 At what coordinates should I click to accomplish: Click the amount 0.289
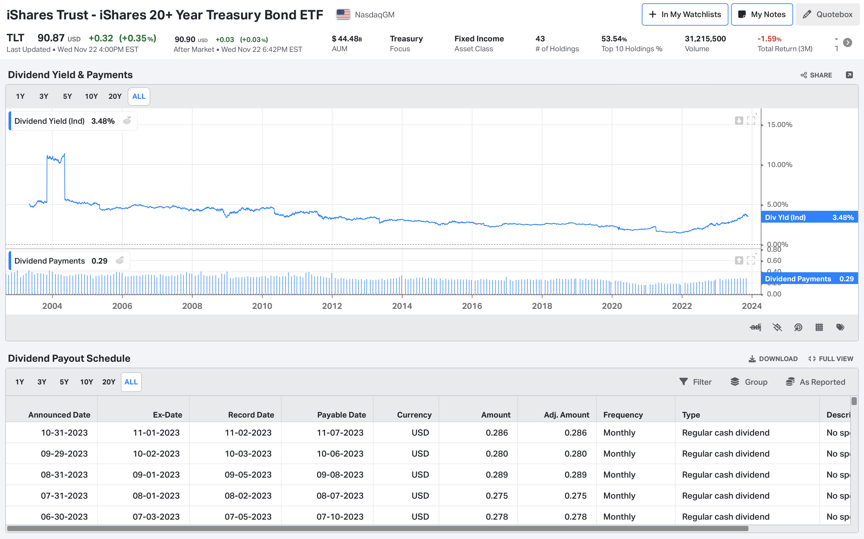coord(497,474)
